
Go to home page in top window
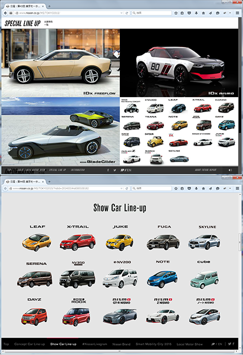click(203, 13)
